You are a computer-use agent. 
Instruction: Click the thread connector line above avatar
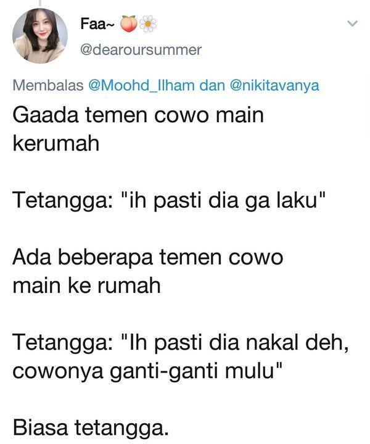(40, 3)
